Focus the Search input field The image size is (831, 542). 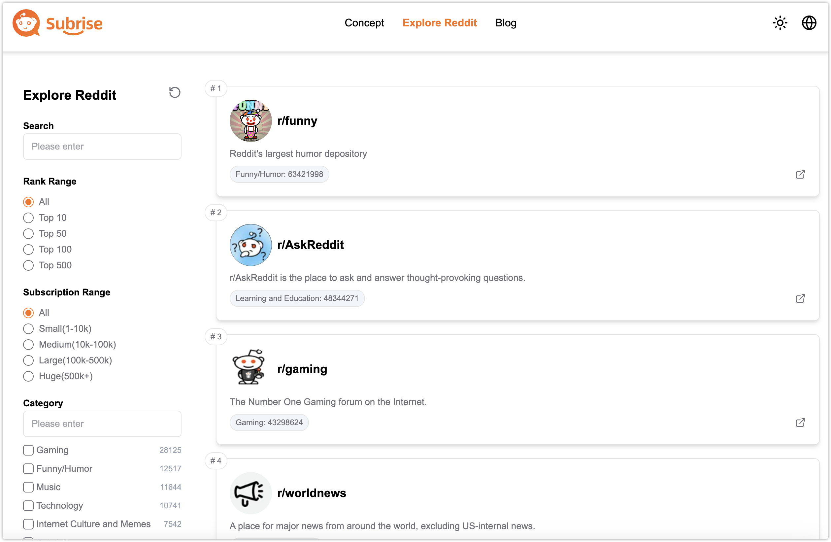coord(102,146)
